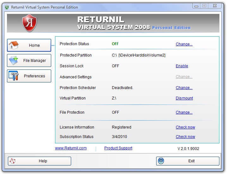Click the Session Lock label
The height and width of the screenshot is (174, 227).
click(72, 66)
